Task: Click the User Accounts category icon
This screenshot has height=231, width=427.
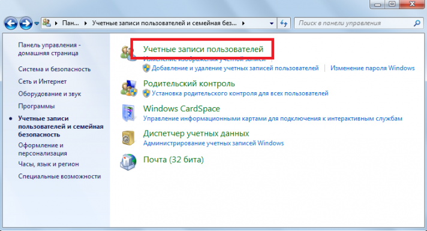Action: pyautogui.click(x=127, y=53)
